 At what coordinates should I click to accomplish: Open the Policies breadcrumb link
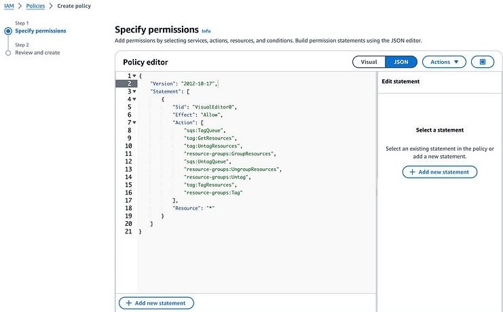click(x=35, y=6)
